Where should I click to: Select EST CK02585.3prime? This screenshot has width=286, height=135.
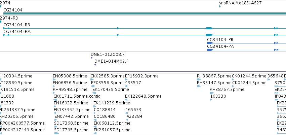(108, 76)
